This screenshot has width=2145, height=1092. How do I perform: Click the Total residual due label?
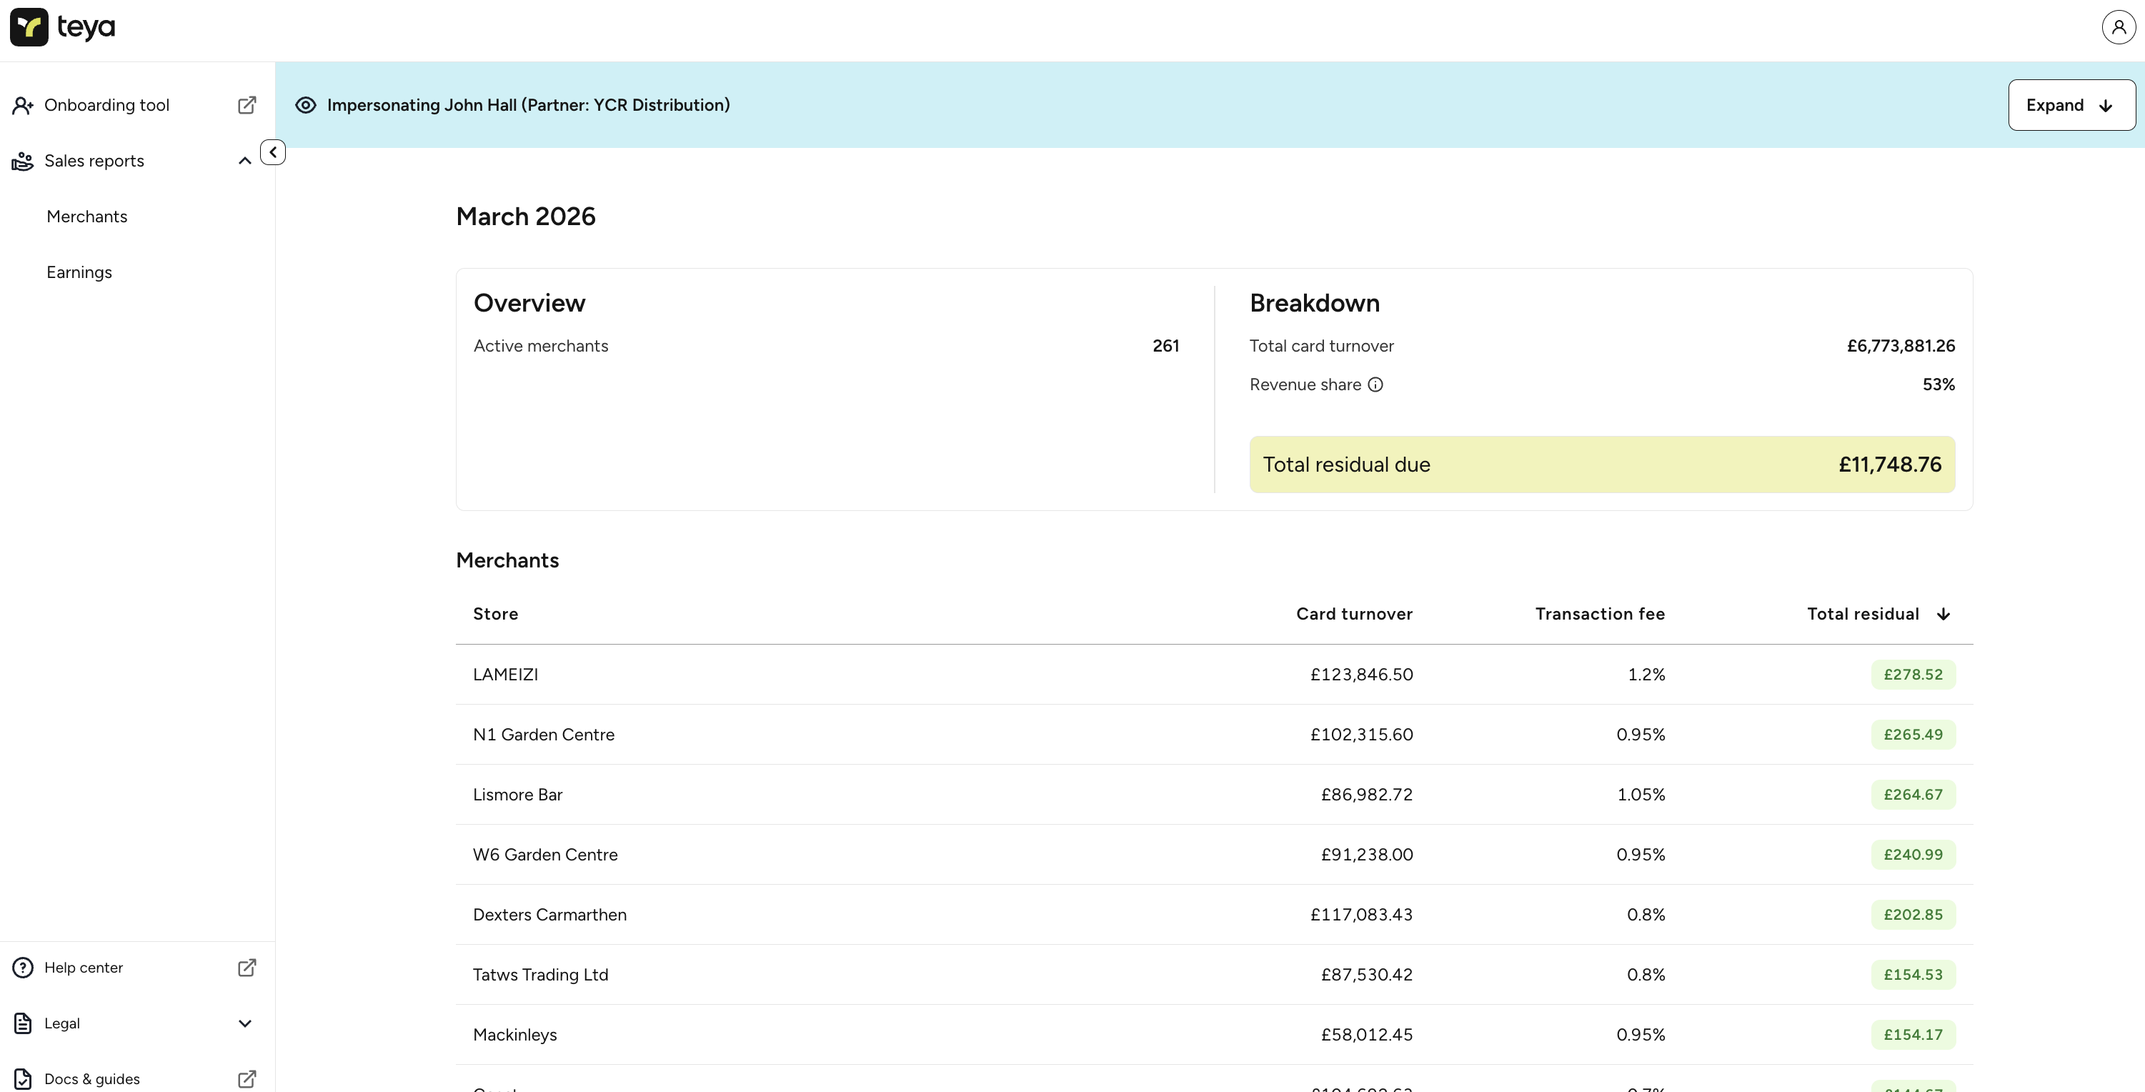point(1345,465)
